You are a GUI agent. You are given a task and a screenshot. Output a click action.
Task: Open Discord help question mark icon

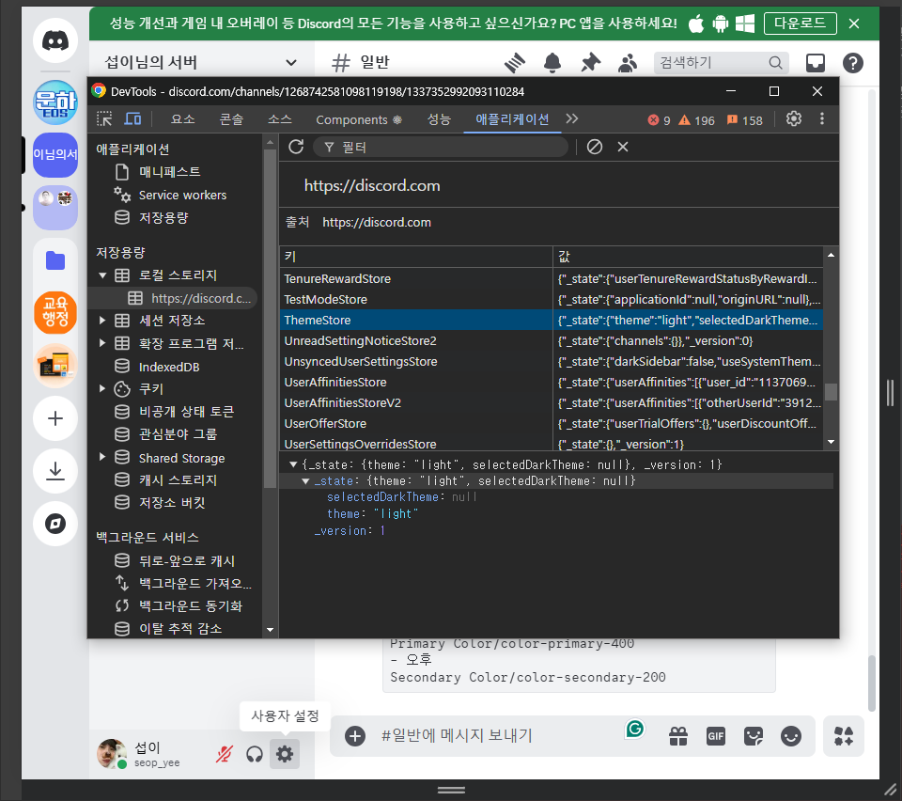[852, 63]
